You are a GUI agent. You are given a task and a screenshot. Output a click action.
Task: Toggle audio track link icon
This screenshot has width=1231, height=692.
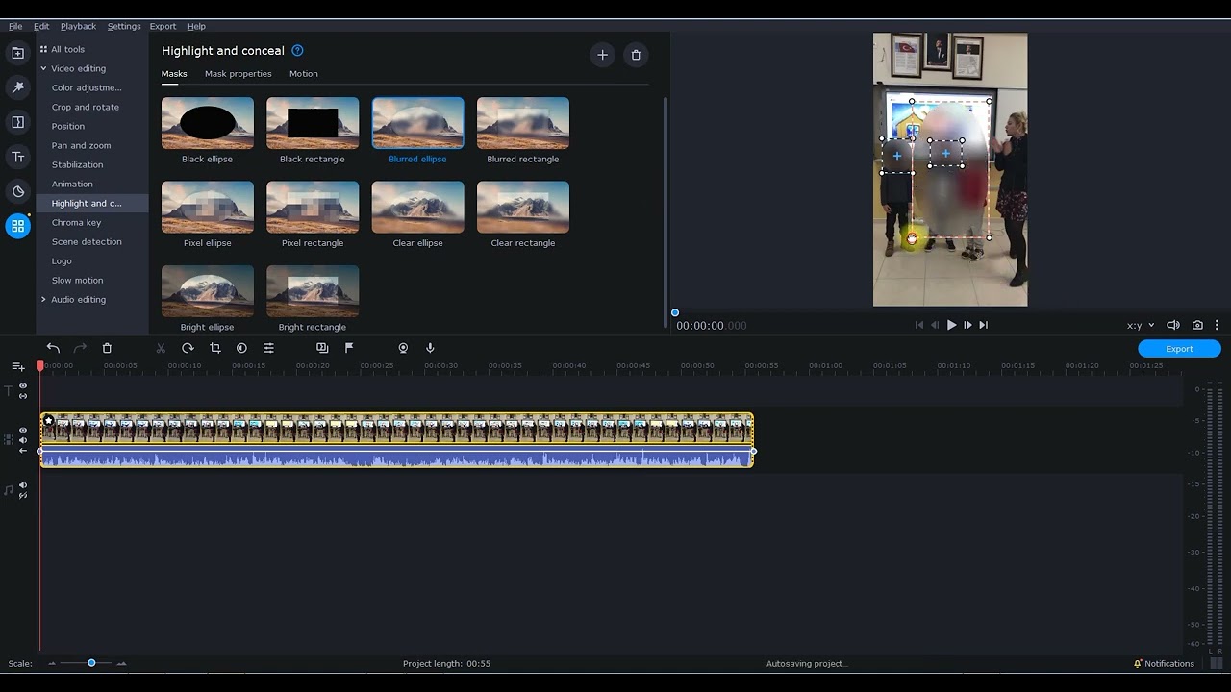pyautogui.click(x=23, y=495)
